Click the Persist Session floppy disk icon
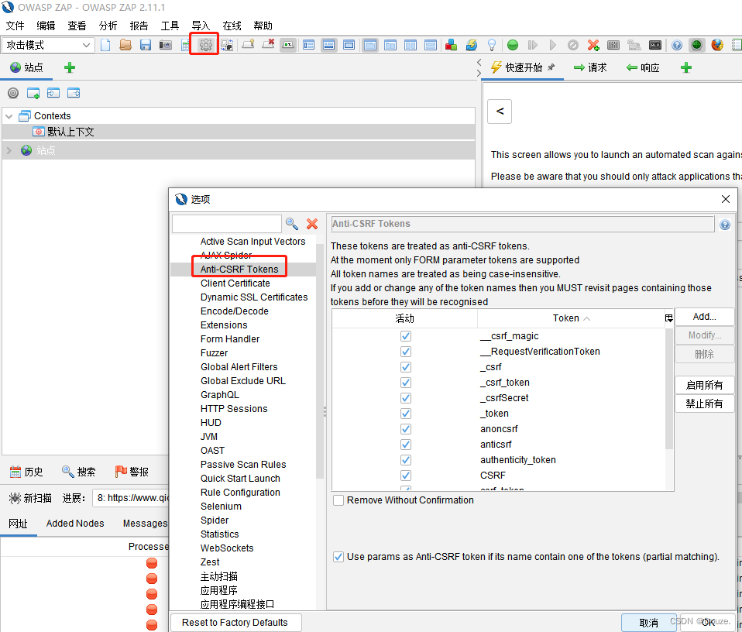Screen dimensions: 742x632 (x=146, y=45)
